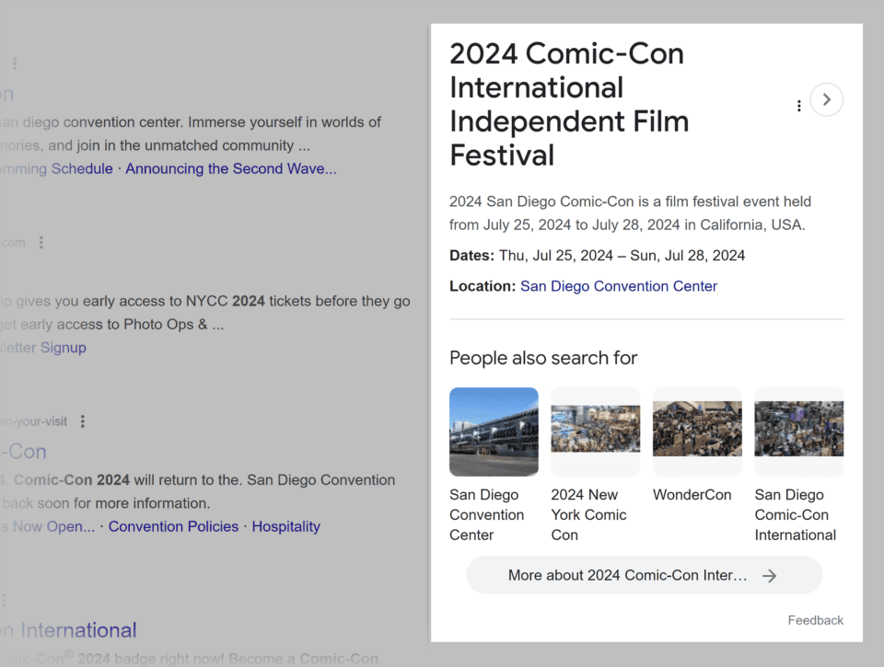The image size is (884, 667).
Task: Click the More about 2024 Comic-Con button
Action: coord(644,575)
